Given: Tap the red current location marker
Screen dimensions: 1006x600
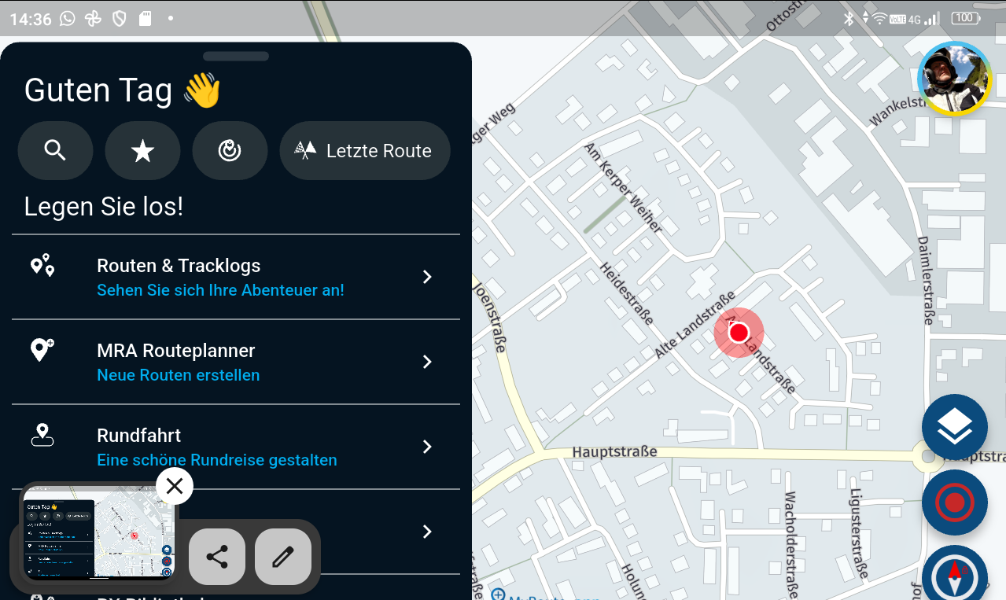Looking at the screenshot, I should click(x=739, y=333).
